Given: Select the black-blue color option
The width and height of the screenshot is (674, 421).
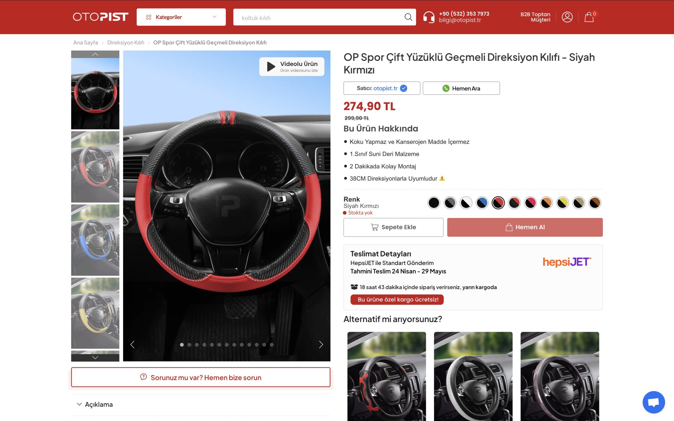Looking at the screenshot, I should click(x=482, y=203).
